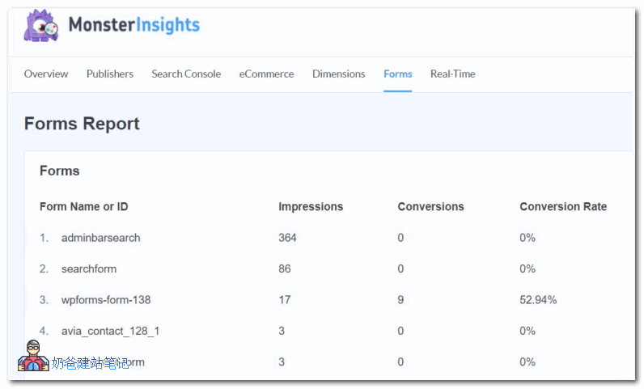Switch to the Publishers tab
Screen dimensions: 644x389
(x=110, y=74)
